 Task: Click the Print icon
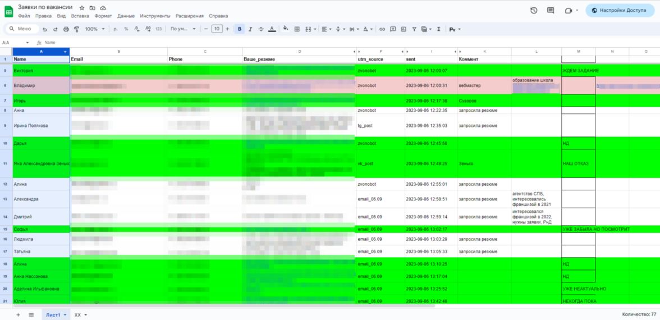[x=66, y=29]
